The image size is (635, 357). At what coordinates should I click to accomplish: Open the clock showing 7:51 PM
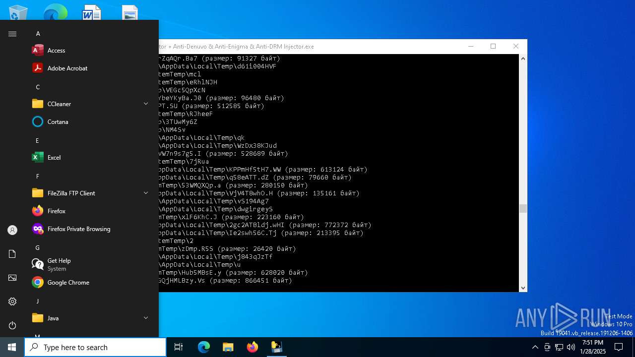(x=593, y=347)
